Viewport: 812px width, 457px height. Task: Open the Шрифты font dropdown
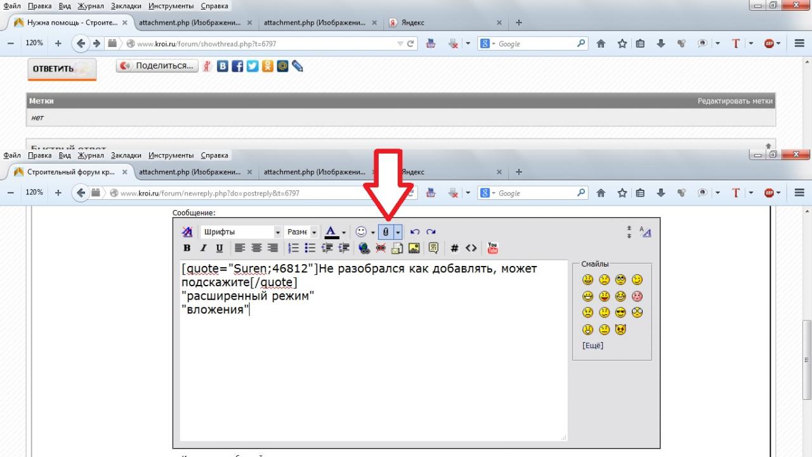click(x=241, y=232)
